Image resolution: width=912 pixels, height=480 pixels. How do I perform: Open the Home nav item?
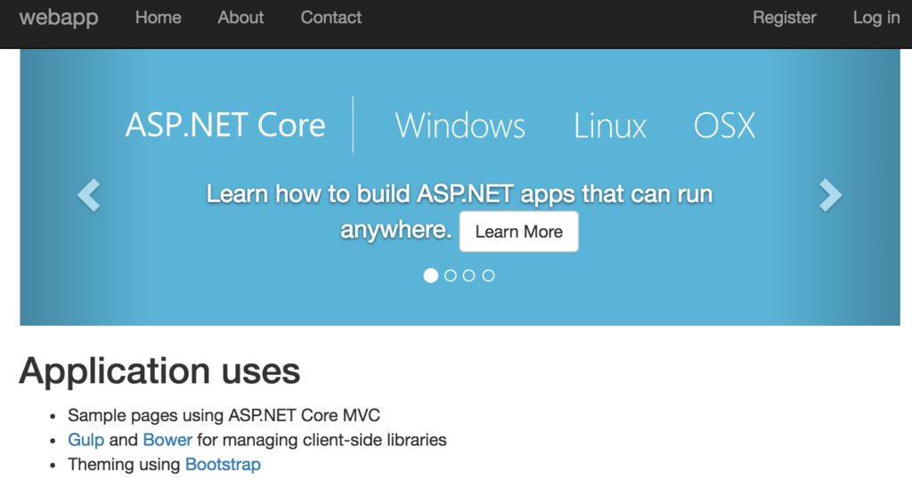point(159,18)
